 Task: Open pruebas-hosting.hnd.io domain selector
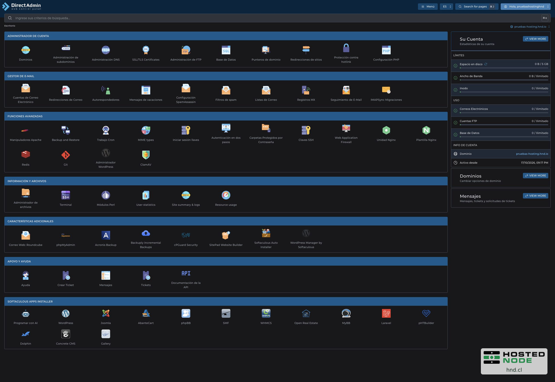(x=530, y=27)
